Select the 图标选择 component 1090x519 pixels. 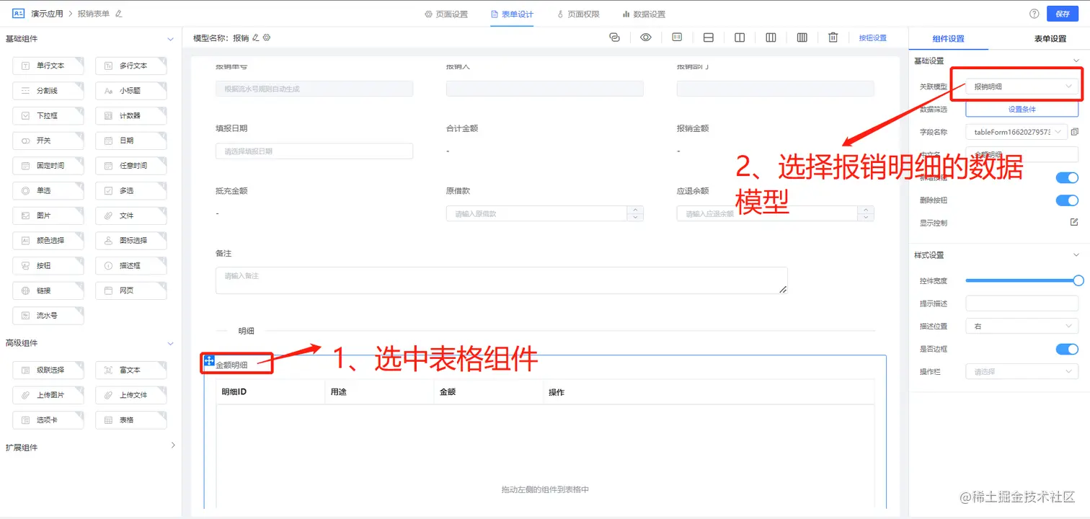pyautogui.click(x=131, y=241)
